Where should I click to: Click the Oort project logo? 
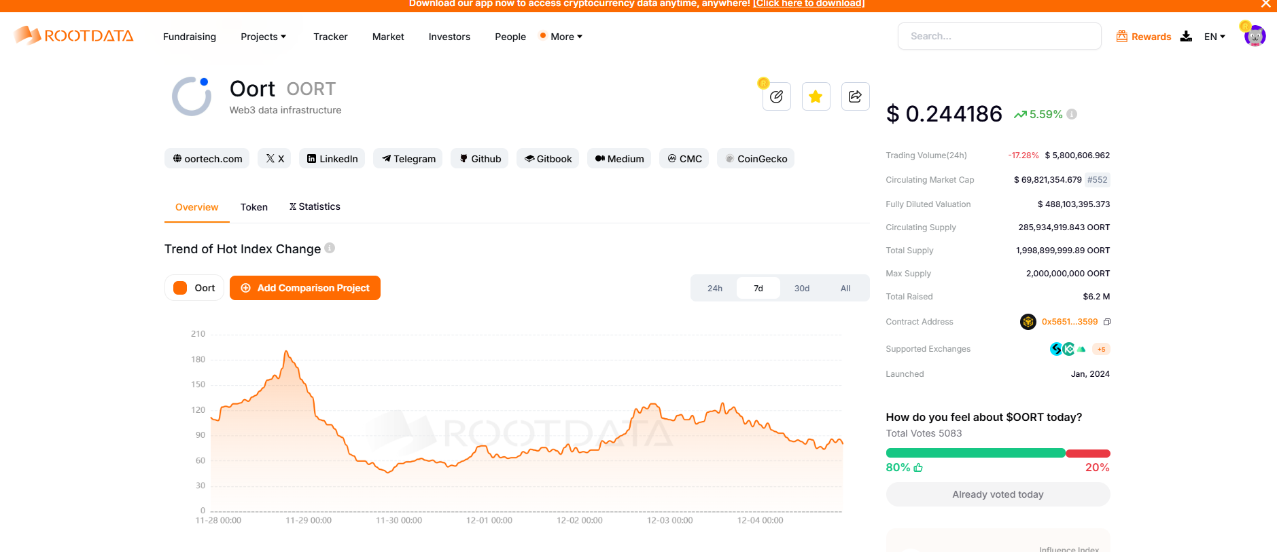pos(192,96)
